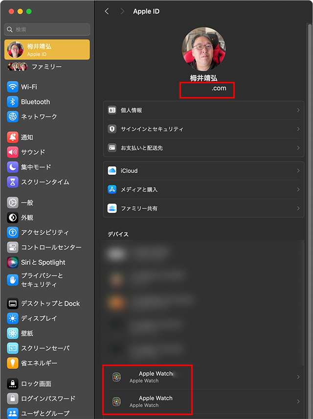This screenshot has height=419, width=313.
Task: Click お支払いと配送先 card icon
Action: point(112,148)
